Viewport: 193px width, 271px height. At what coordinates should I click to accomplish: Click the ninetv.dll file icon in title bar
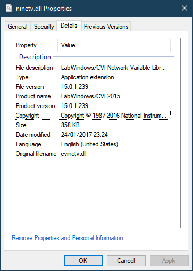(9, 8)
